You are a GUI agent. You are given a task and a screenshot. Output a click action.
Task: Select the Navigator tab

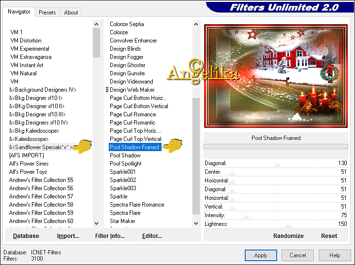(x=19, y=12)
